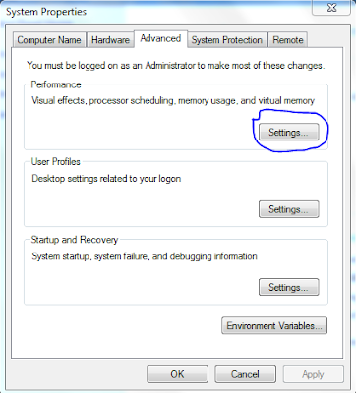Click the Visual effects description text
356x393 pixels.
coord(173,100)
